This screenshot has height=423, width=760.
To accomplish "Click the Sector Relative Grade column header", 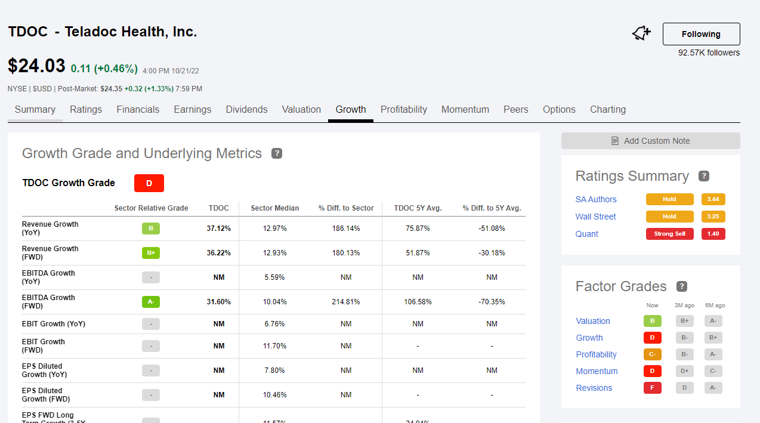I will point(151,208).
